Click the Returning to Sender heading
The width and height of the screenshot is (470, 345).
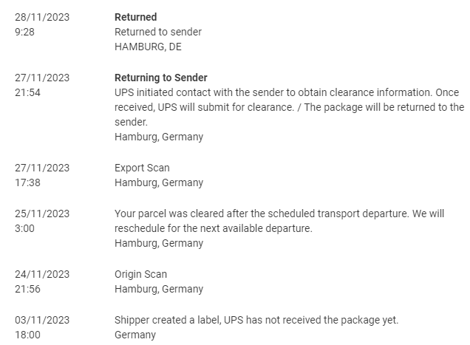[x=161, y=78]
